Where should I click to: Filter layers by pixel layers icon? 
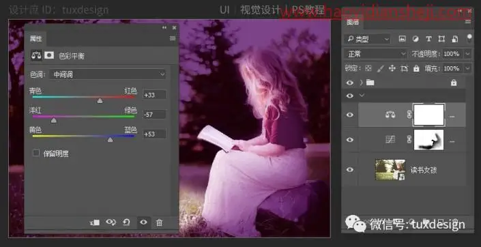402,39
